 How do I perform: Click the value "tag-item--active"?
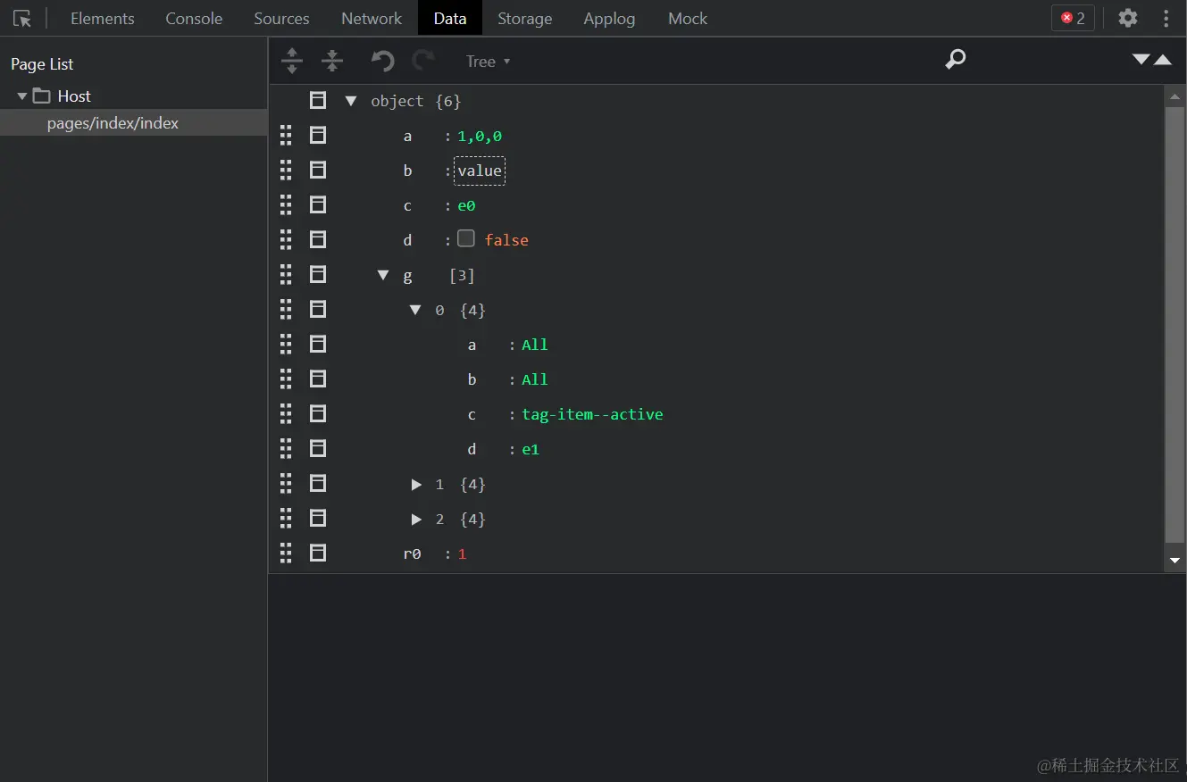point(592,414)
